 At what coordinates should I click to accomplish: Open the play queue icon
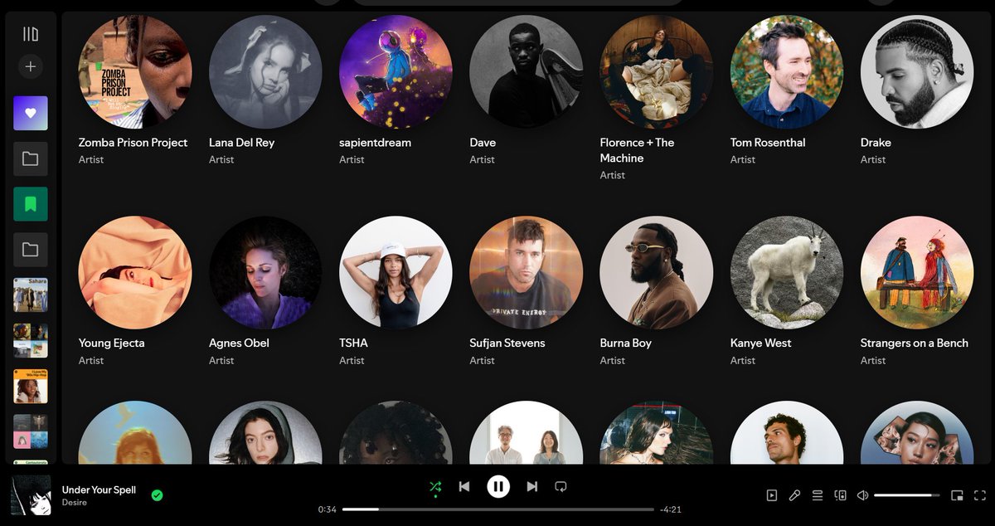pyautogui.click(x=817, y=495)
